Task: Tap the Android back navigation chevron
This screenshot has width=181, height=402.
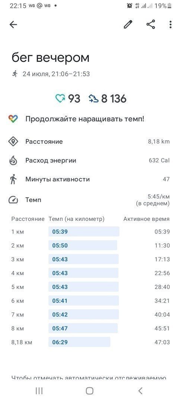Action: click(x=140, y=391)
